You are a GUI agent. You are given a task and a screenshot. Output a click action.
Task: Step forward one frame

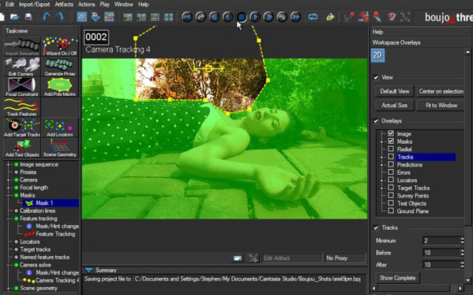point(268,17)
